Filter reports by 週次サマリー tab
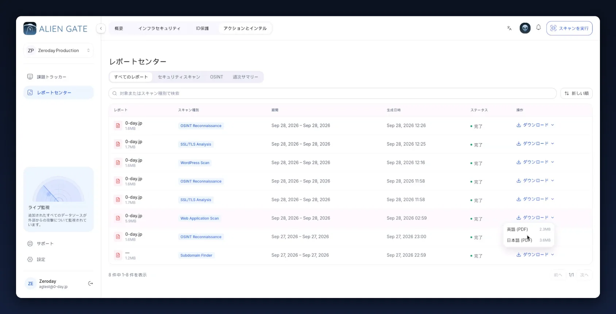The height and width of the screenshot is (314, 616). [x=245, y=77]
